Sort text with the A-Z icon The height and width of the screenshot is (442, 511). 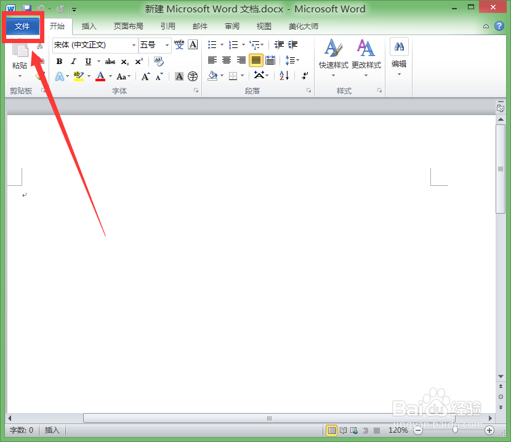[284, 76]
